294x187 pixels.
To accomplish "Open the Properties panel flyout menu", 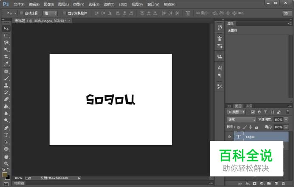I will tap(290, 24).
